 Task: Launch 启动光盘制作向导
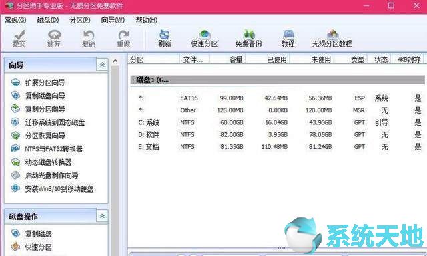[x=45, y=176]
